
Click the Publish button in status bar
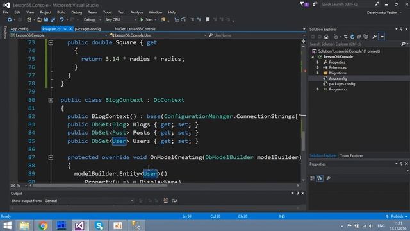397,216
